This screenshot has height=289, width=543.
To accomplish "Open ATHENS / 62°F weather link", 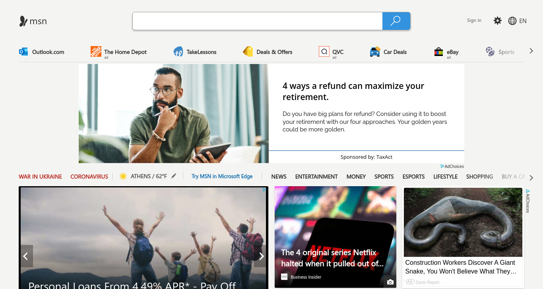I will (149, 176).
